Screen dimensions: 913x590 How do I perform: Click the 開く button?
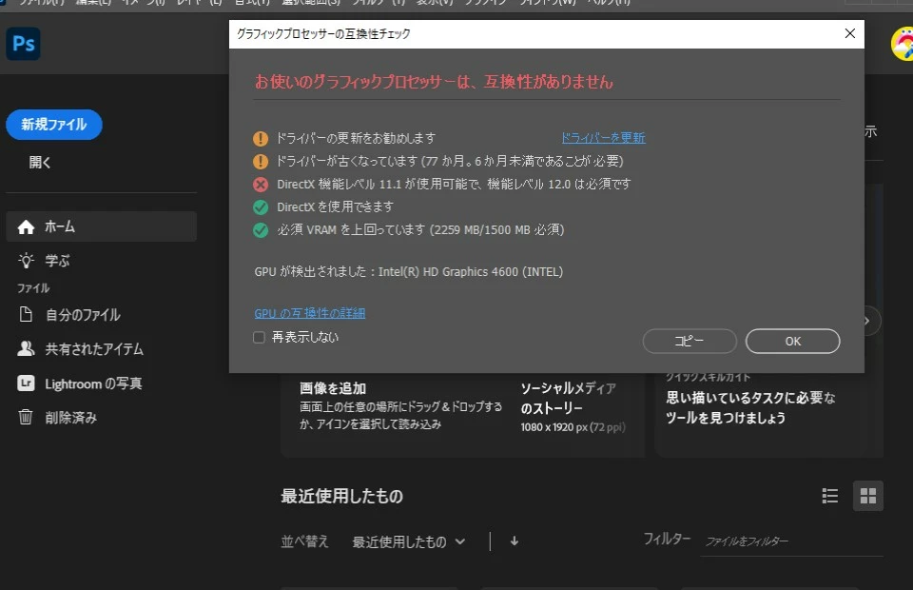40,163
